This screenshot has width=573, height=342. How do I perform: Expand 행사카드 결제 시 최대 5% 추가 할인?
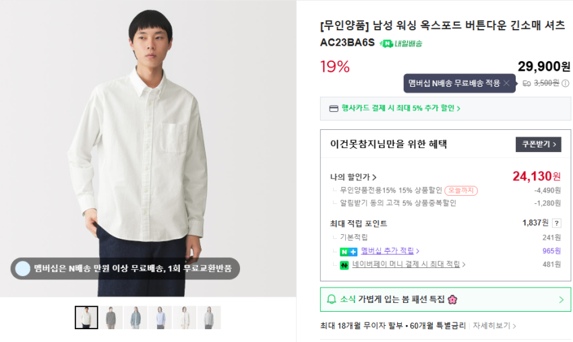pos(400,108)
